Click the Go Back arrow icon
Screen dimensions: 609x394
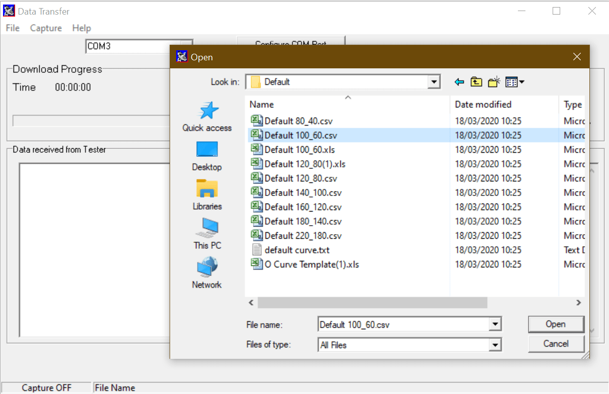[459, 82]
